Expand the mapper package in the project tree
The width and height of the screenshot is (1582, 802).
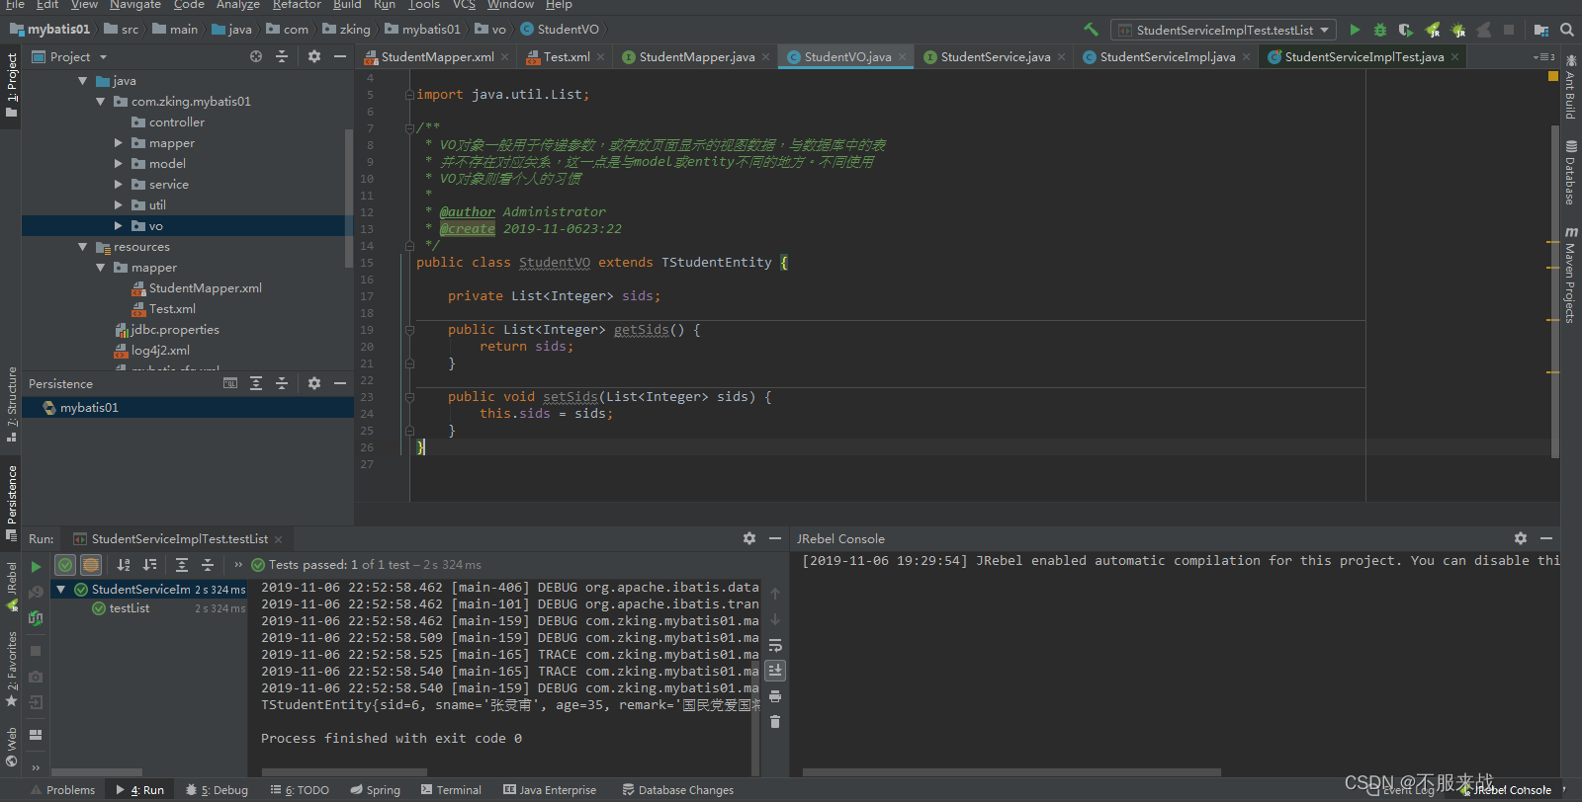(x=119, y=143)
